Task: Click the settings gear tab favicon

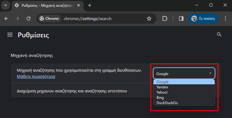Action: [x=17, y=6]
